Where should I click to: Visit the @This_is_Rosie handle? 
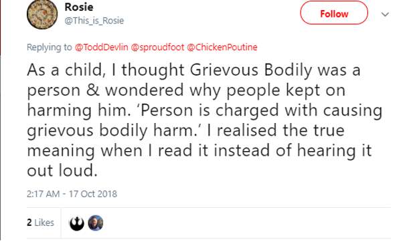(94, 21)
